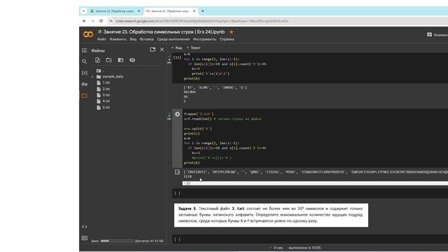Open the comments icon in the header

pyautogui.click(x=429, y=34)
